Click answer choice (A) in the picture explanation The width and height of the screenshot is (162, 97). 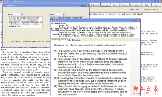[90, 53]
